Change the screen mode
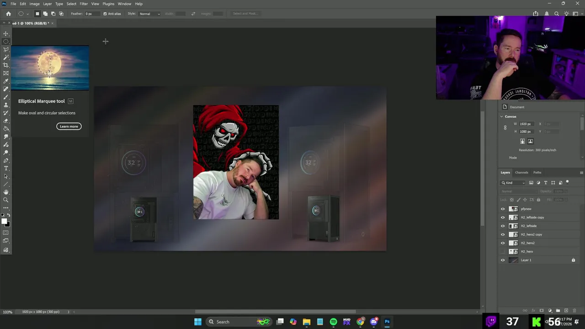This screenshot has width=585, height=329. coord(6,241)
